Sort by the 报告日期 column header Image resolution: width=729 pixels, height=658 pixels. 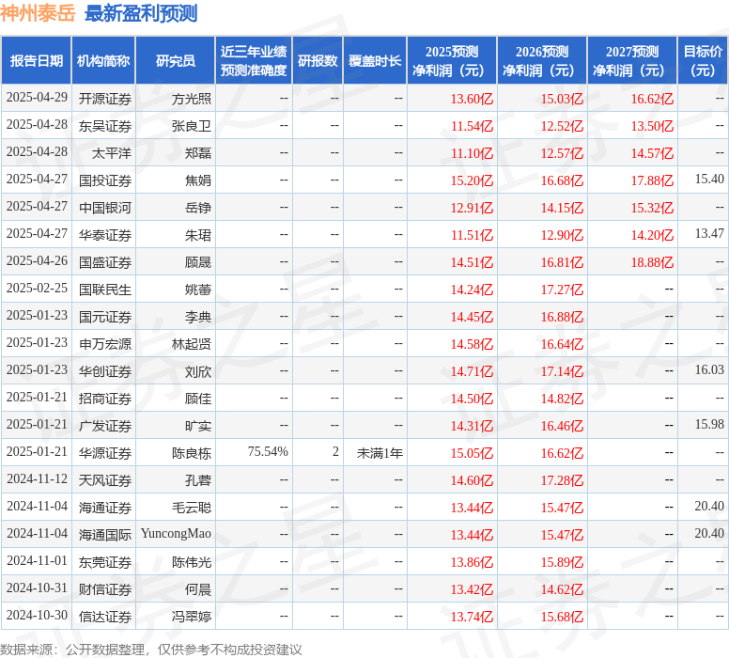click(x=37, y=61)
